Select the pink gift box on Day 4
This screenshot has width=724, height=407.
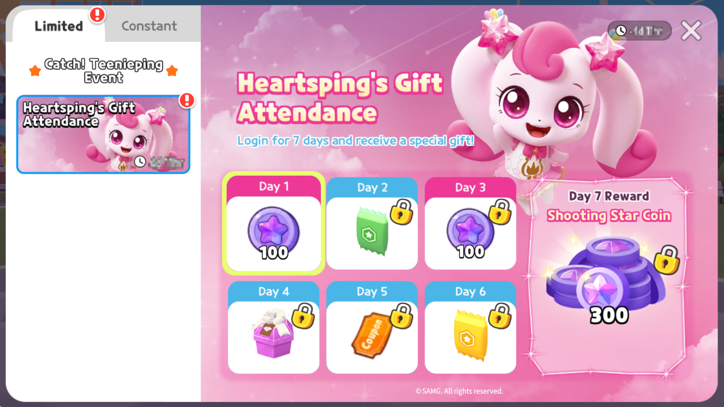pyautogui.click(x=273, y=334)
